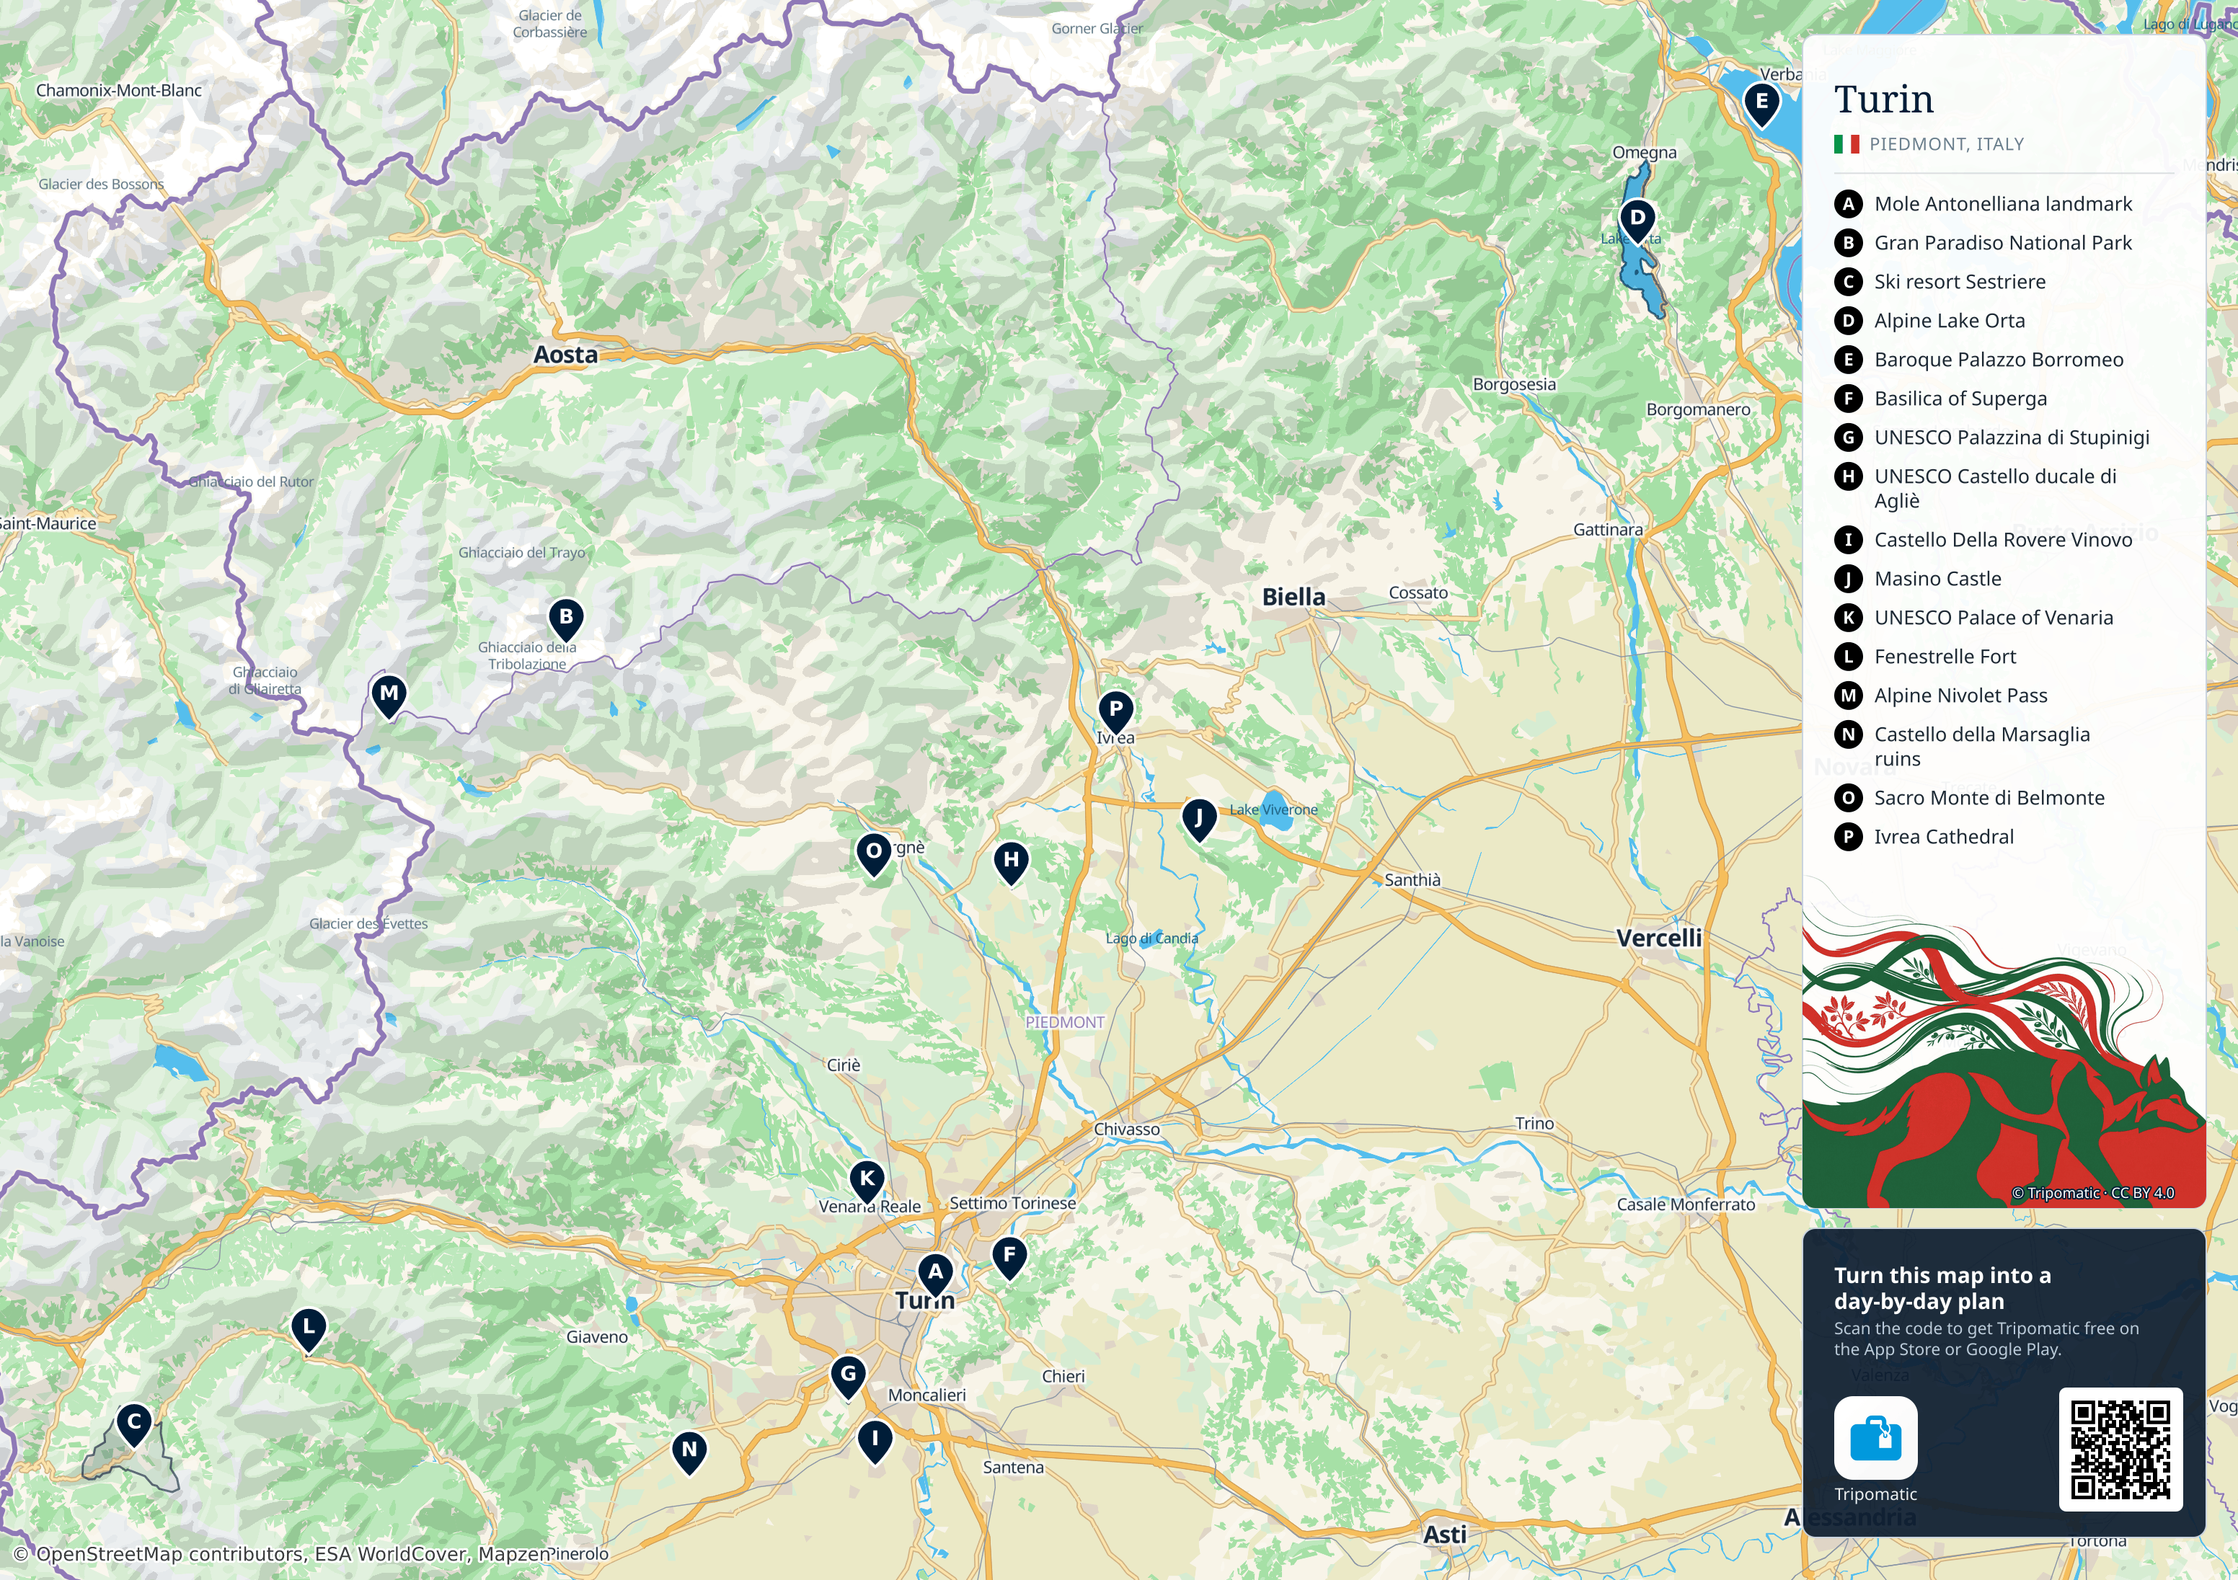Click 'Tripomatic' label under app icon

coord(1875,1494)
